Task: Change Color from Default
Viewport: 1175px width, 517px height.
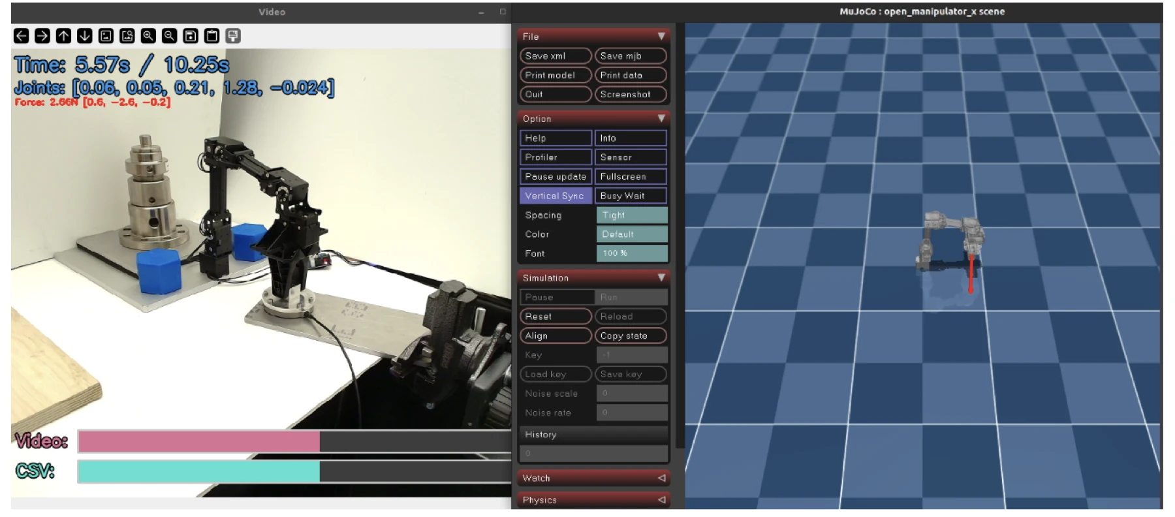Action: pos(632,234)
